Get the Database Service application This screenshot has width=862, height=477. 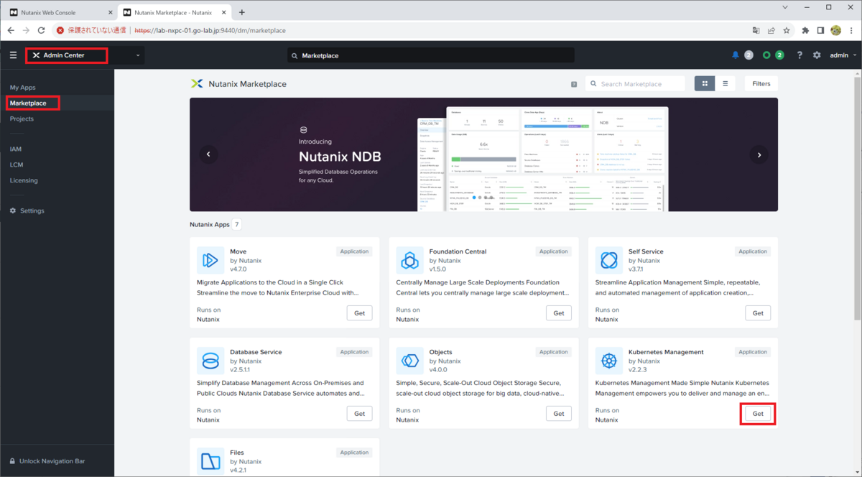click(360, 414)
